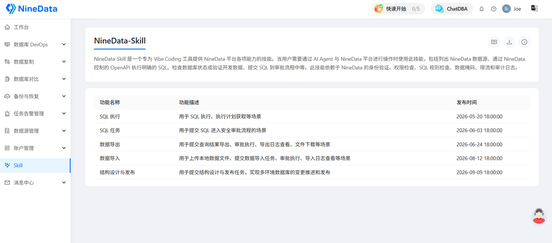Open the 消息中心 menu
This screenshot has width=552, height=243.
[35, 183]
